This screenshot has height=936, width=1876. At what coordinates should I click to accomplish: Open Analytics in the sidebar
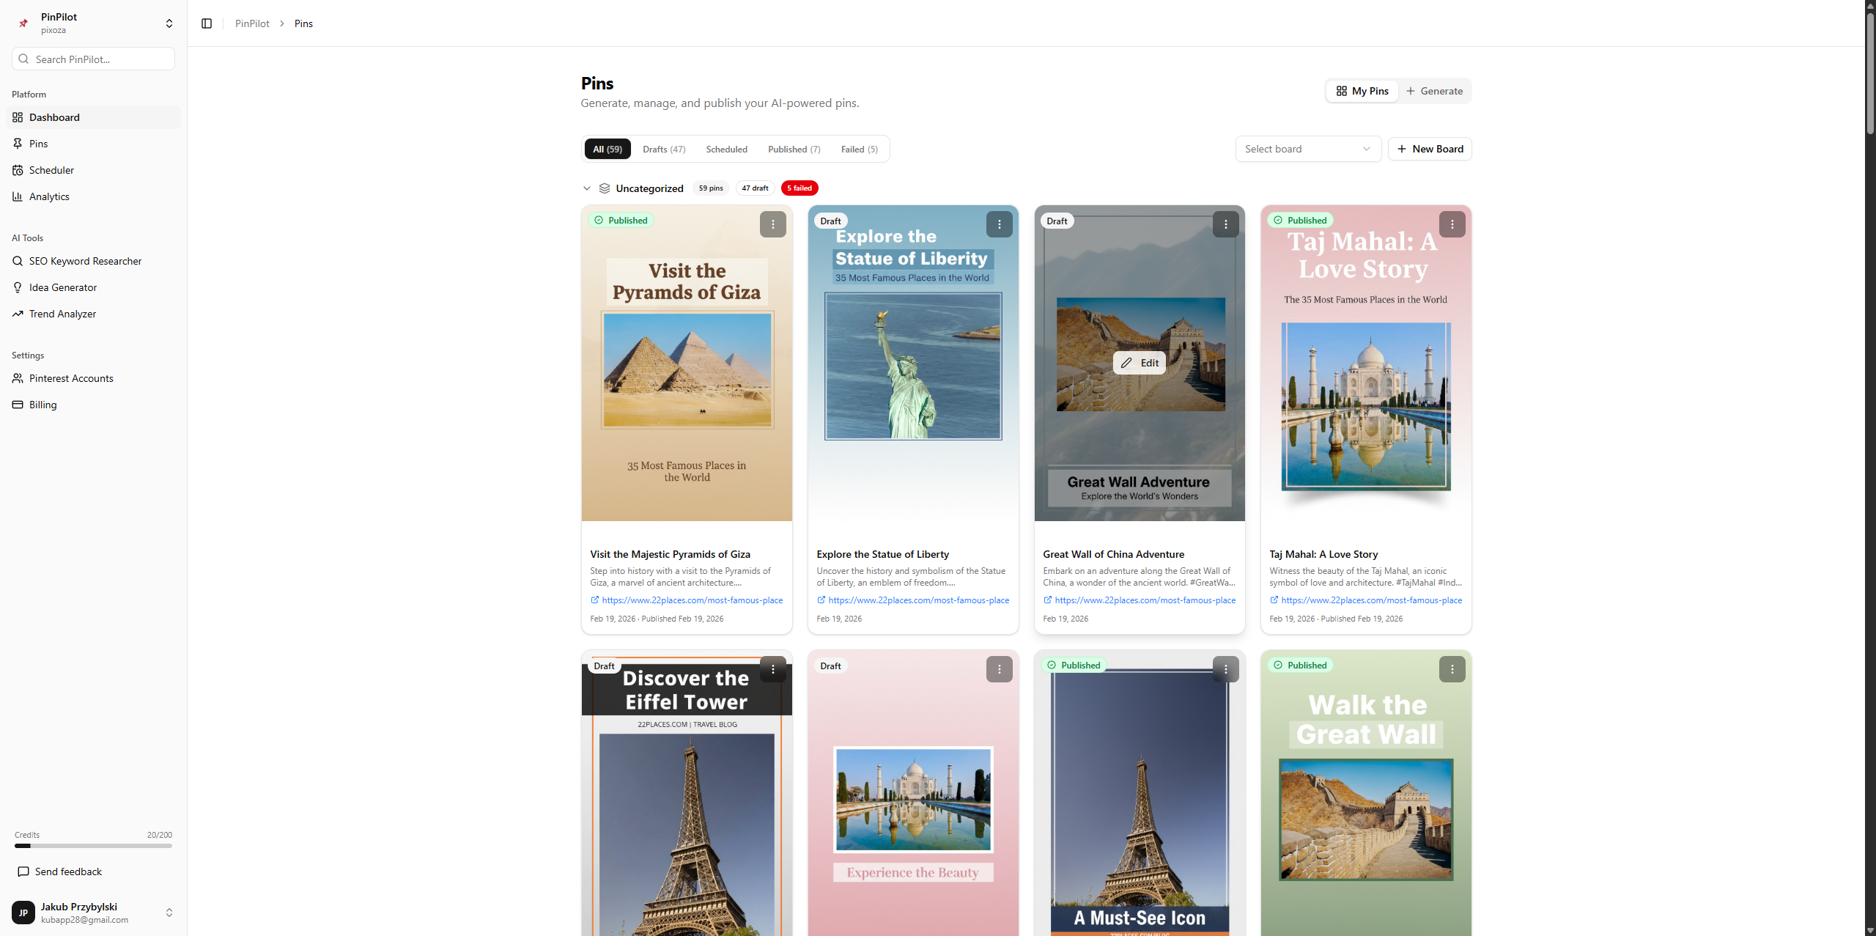click(49, 196)
